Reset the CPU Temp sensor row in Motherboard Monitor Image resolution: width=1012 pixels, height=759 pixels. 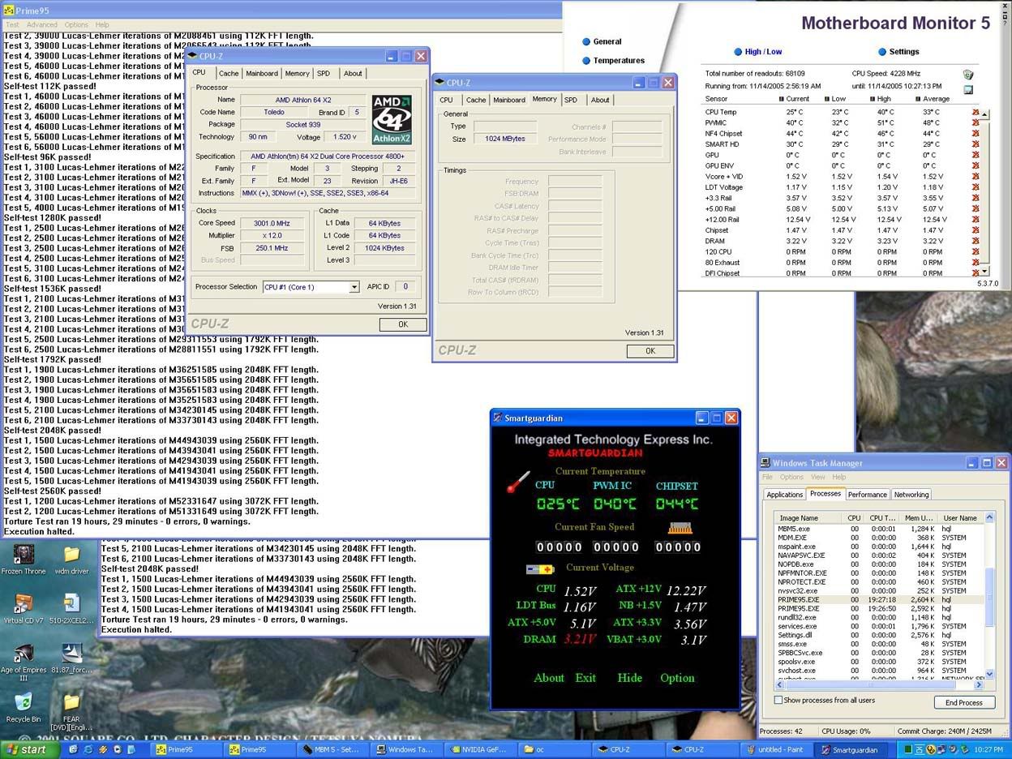point(976,112)
